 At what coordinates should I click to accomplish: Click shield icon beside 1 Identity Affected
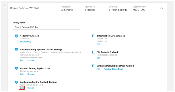point(16,36)
